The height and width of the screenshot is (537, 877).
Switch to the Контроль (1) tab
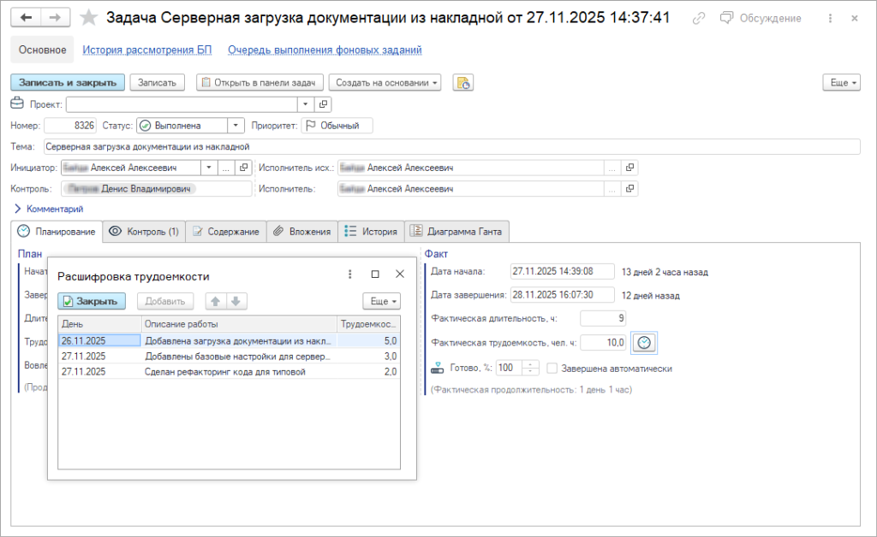pyautogui.click(x=144, y=232)
